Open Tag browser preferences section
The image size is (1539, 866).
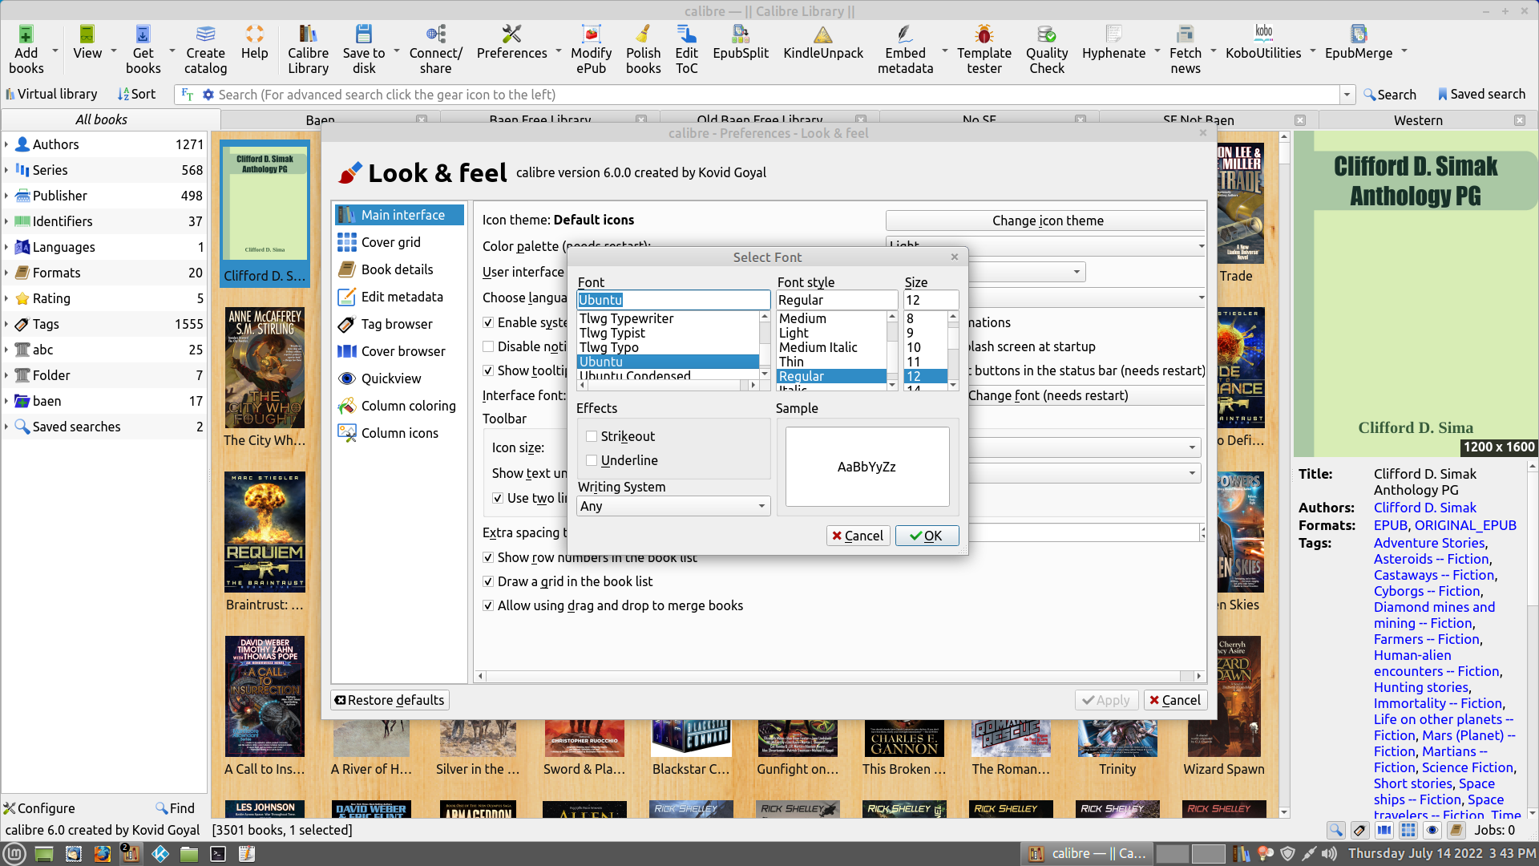396,324
